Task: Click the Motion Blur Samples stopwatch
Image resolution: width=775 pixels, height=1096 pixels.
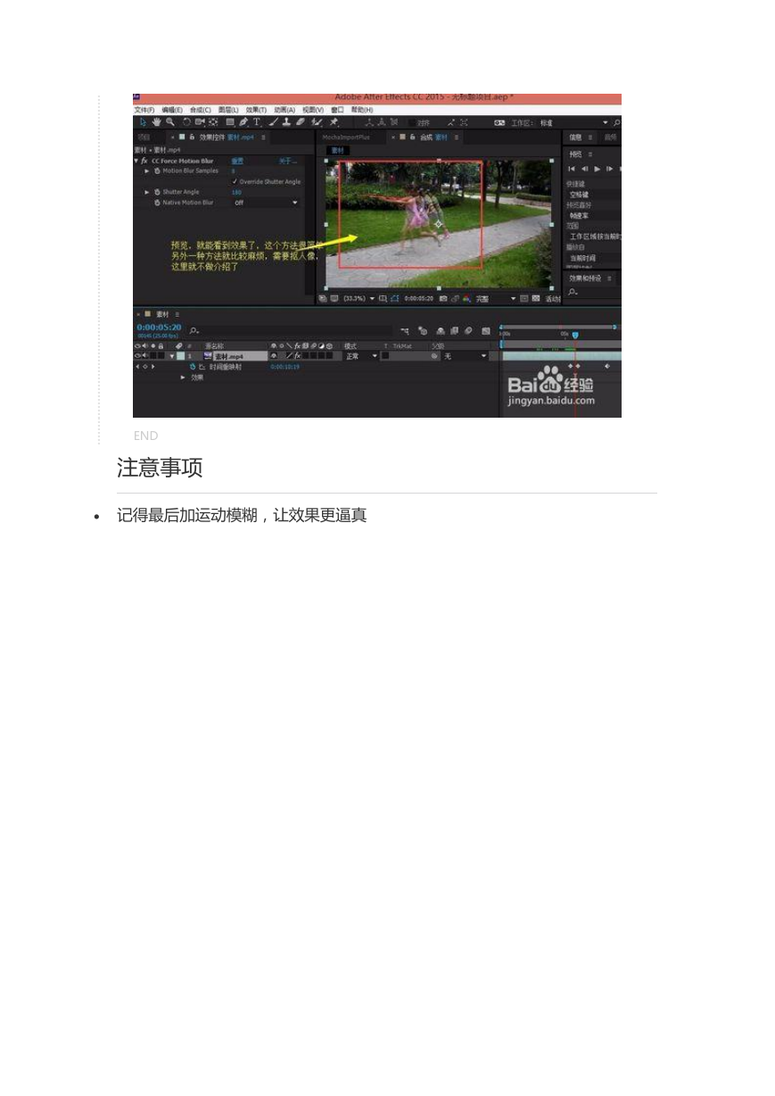Action: pos(157,170)
